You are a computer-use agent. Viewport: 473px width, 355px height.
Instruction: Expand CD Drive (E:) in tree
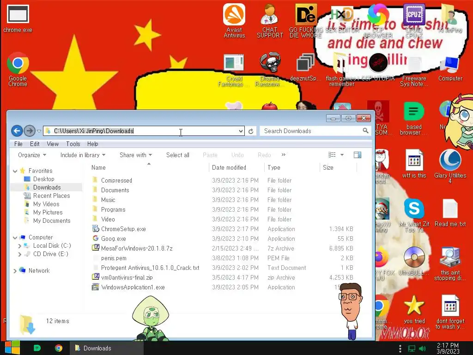click(19, 254)
